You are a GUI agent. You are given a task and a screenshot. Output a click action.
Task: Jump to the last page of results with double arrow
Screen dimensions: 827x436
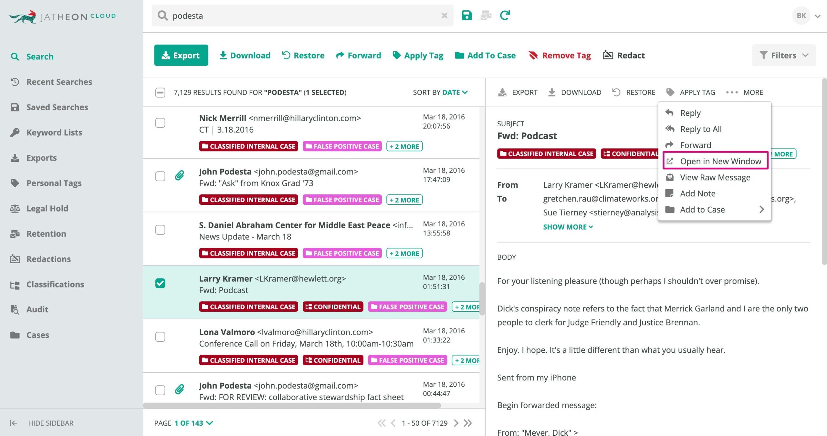(x=468, y=423)
